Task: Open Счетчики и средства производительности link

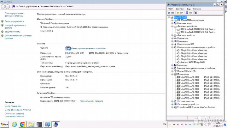Action: tap(14, 115)
